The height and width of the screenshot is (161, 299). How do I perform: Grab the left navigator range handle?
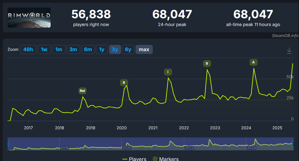pos(8,144)
